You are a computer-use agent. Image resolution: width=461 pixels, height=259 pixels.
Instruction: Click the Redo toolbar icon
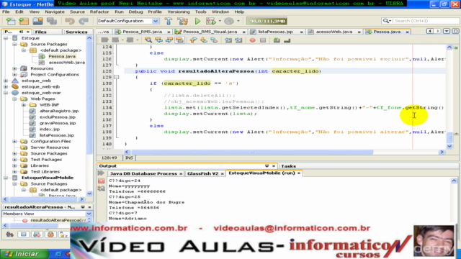84,21
